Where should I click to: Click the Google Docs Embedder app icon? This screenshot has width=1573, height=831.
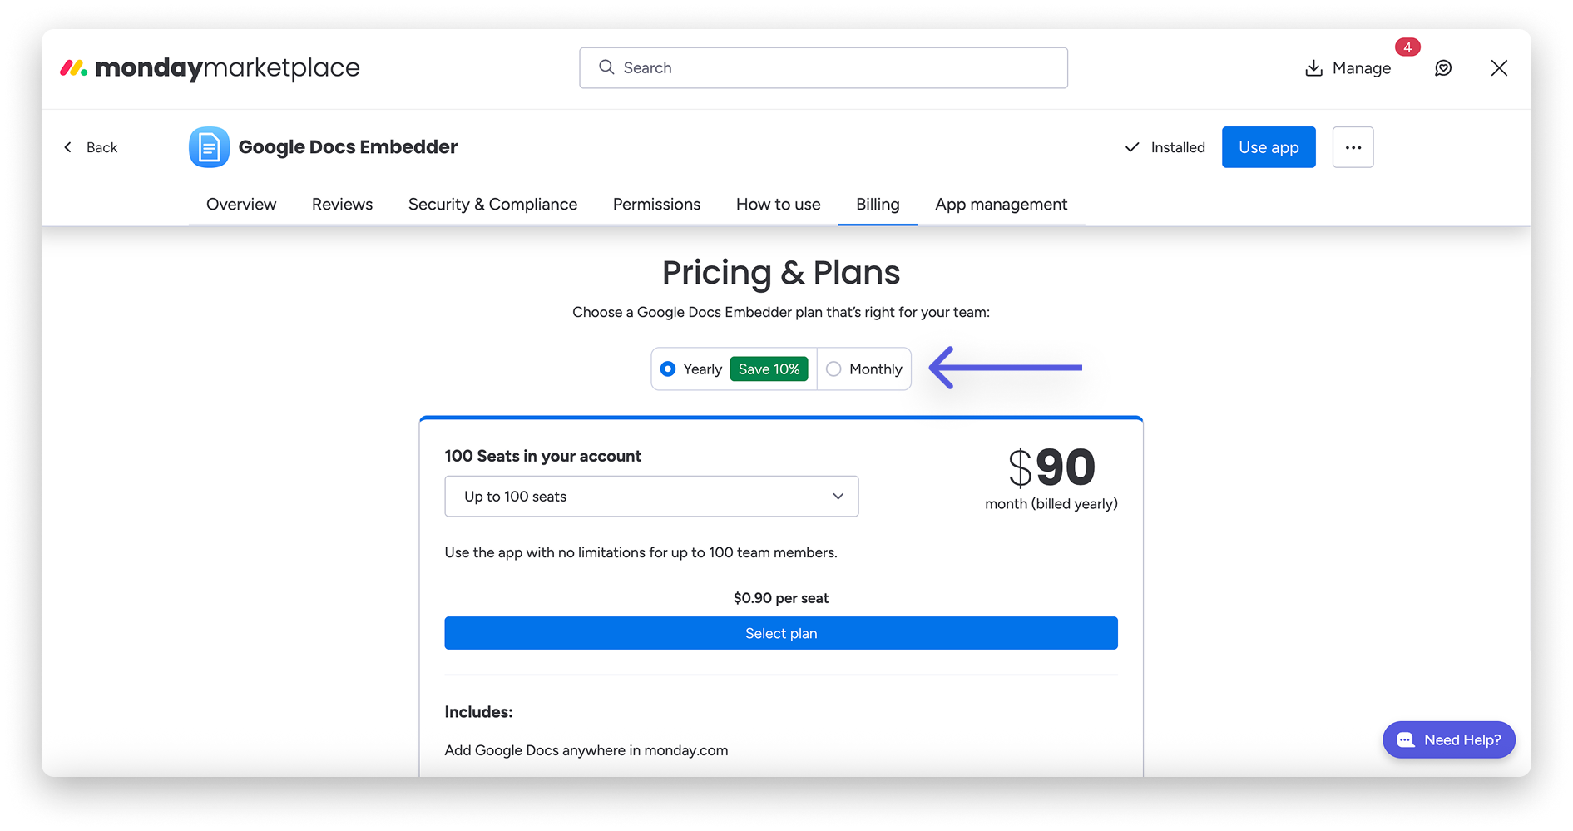pos(209,147)
